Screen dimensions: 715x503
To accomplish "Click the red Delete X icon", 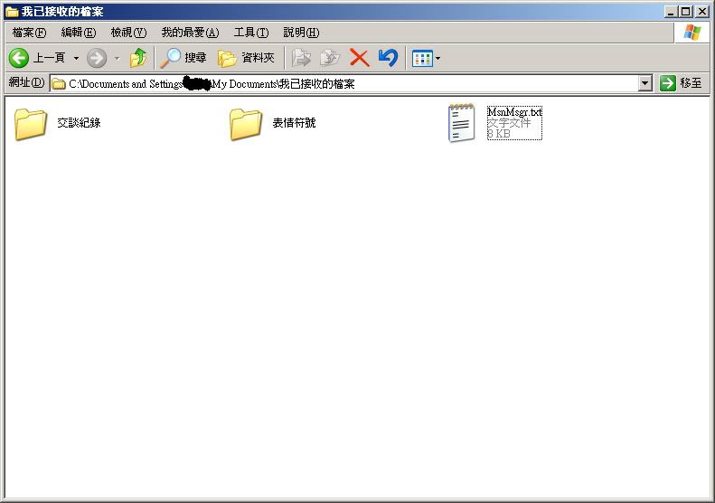I will pyautogui.click(x=359, y=58).
